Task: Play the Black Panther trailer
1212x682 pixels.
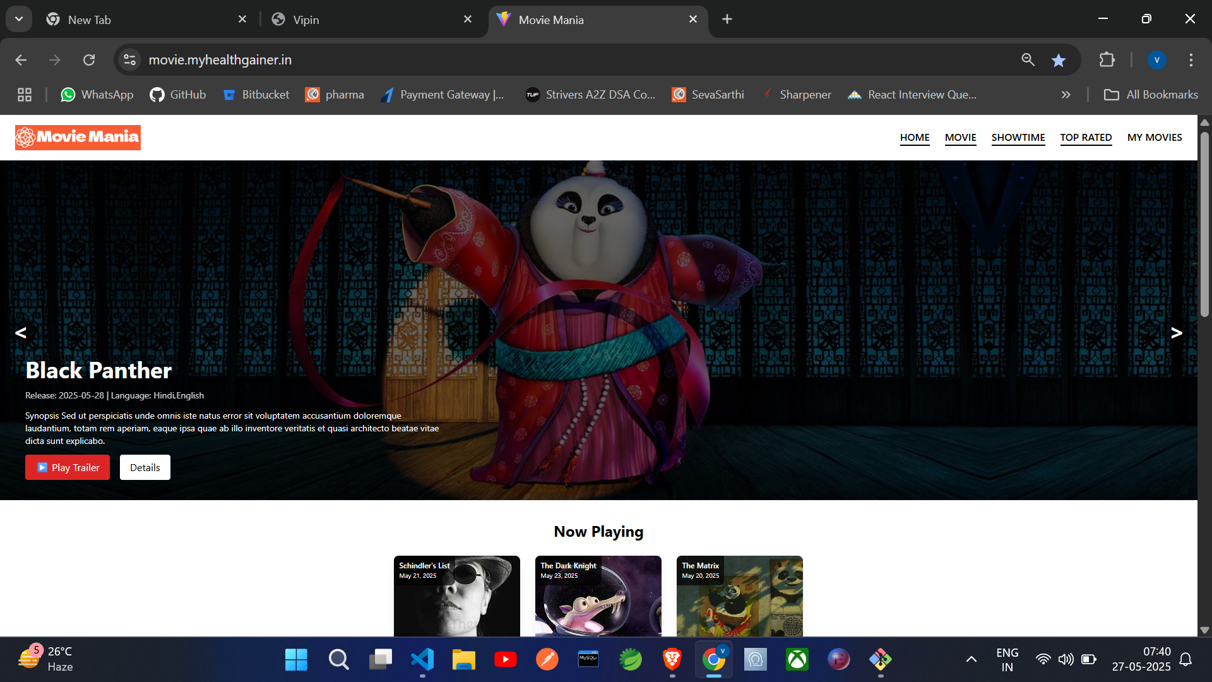Action: pos(68,467)
